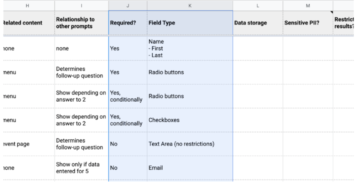
Task: Select "menu" in conditionally required Radio buttons row
Action: (29, 96)
